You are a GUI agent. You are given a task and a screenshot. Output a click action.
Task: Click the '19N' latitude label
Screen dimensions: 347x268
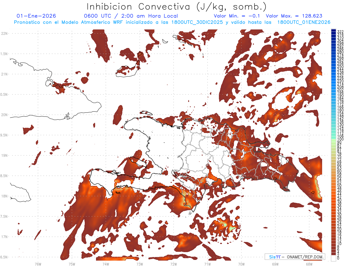[4, 155]
